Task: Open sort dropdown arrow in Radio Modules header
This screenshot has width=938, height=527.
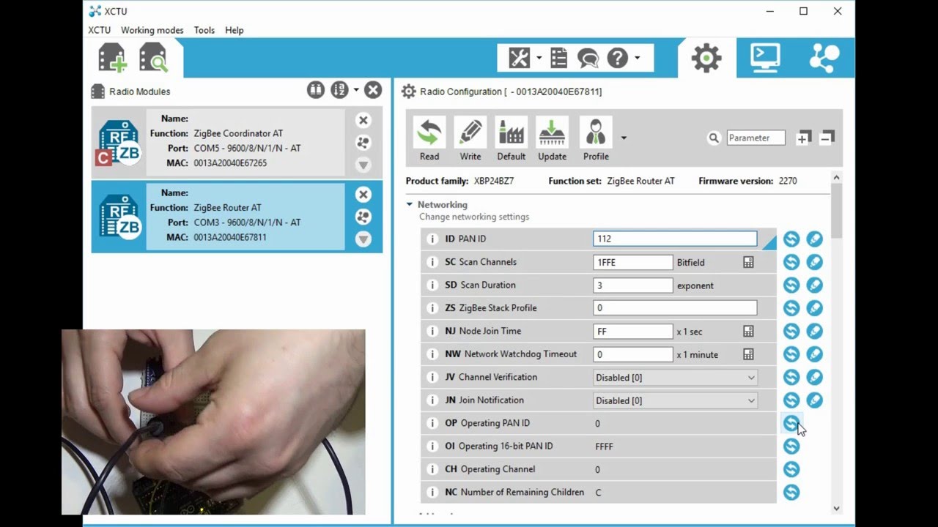Action: pyautogui.click(x=356, y=90)
